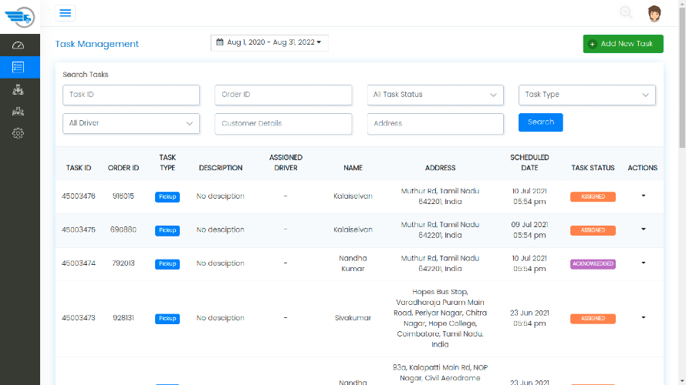The image size is (686, 385).
Task: Click Pickup badge for task 45003475
Action: (167, 230)
